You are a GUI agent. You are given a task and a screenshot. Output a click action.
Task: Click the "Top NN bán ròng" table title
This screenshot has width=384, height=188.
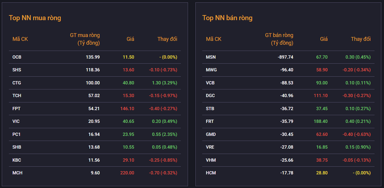coord(227,18)
